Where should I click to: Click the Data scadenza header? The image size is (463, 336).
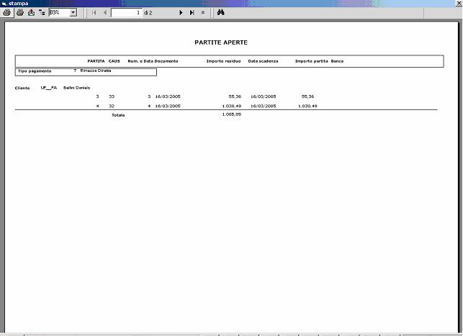(x=263, y=61)
